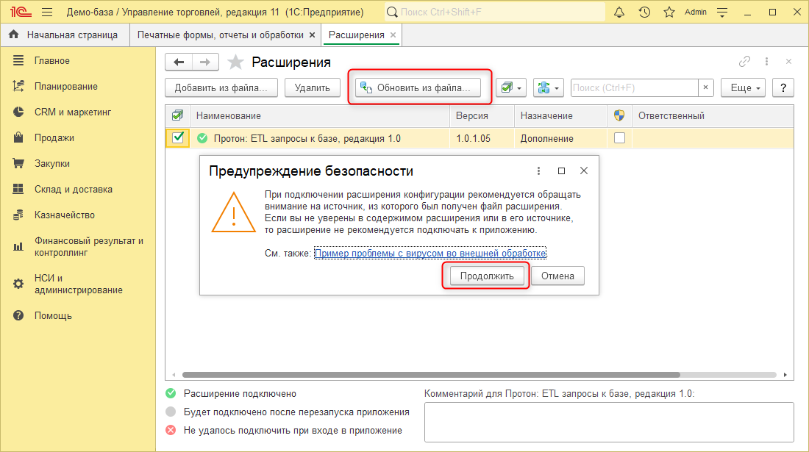Image resolution: width=809 pixels, height=452 pixels.
Task: Click Обновить из файла button
Action: coord(418,87)
